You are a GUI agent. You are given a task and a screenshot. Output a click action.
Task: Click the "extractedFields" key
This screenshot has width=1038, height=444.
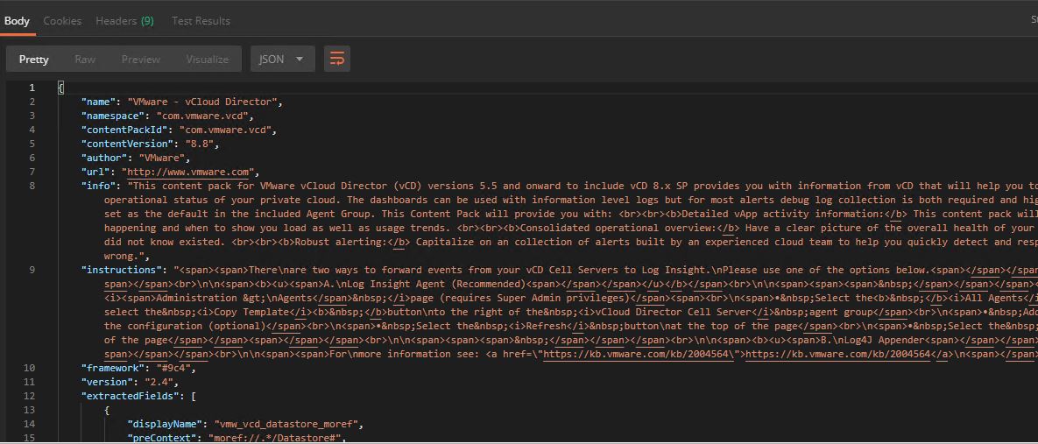coord(129,396)
